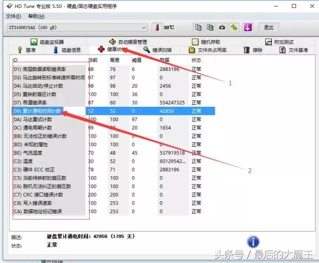Select the (C6) 脱机无法纠正的扇区数 row
This screenshot has height=263, width=319.
pos(113,186)
